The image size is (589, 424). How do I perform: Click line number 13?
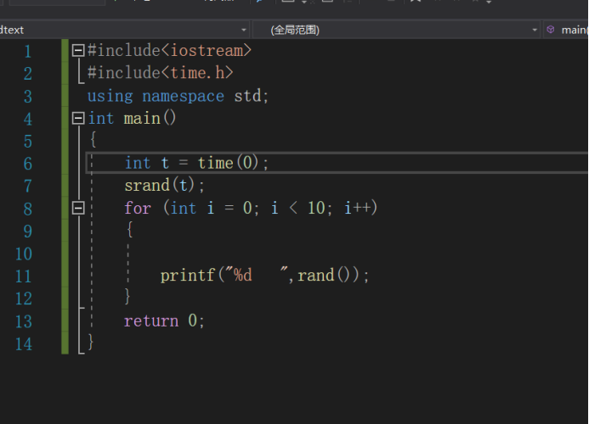[x=24, y=321]
